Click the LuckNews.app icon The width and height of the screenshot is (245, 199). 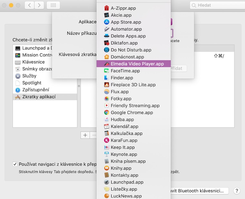tap(107, 196)
